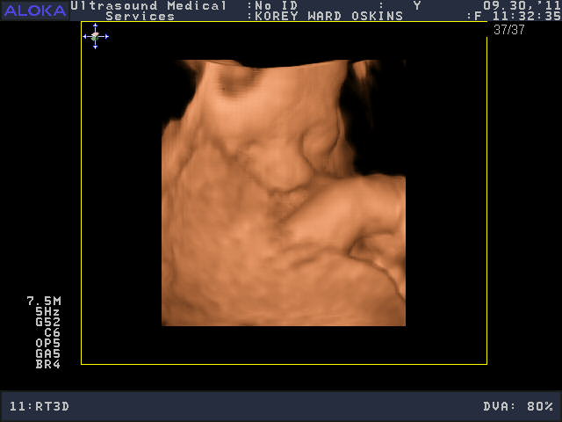Click the ALOKA logo
The image size is (562, 422).
pyautogui.click(x=34, y=10)
